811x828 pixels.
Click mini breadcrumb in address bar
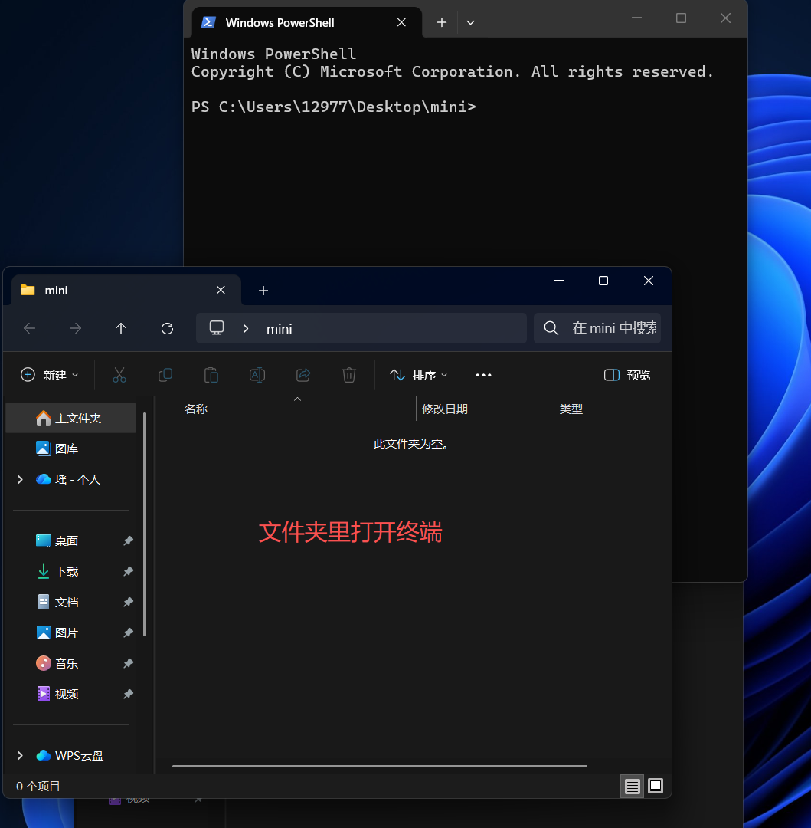click(x=279, y=328)
